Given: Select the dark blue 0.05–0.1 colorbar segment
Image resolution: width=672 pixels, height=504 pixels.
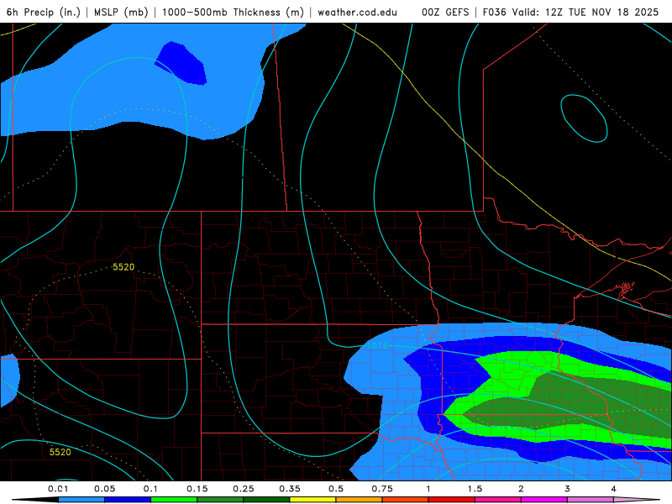Looking at the screenshot, I should click(128, 500).
